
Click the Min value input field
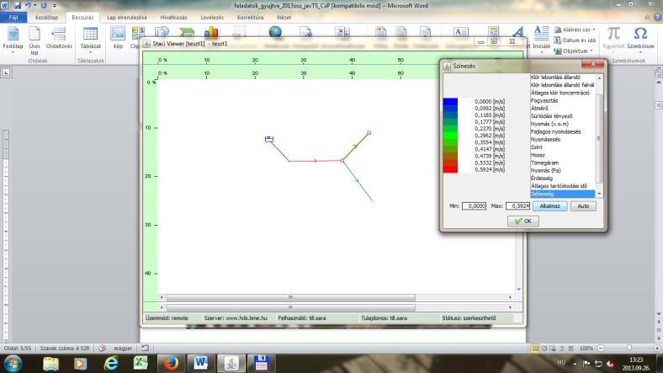474,206
